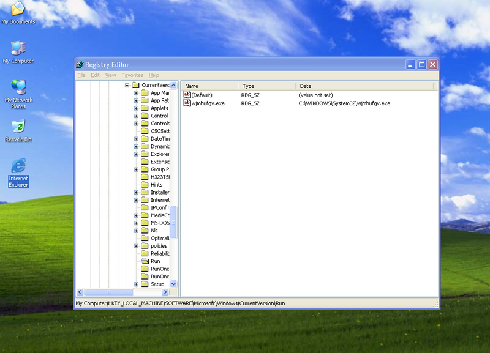Select the App Man folder icon

pos(145,93)
